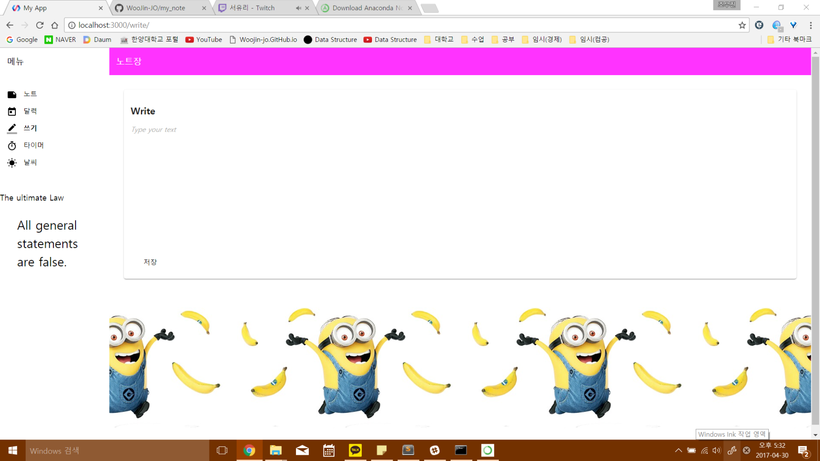This screenshot has width=820, height=461.
Task: Open the Action Center notifications icon
Action: coord(803,451)
